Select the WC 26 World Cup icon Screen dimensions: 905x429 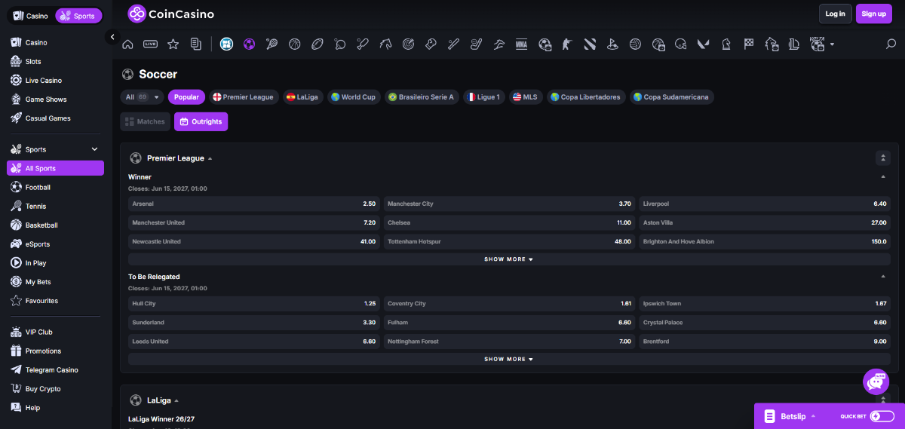click(225, 44)
